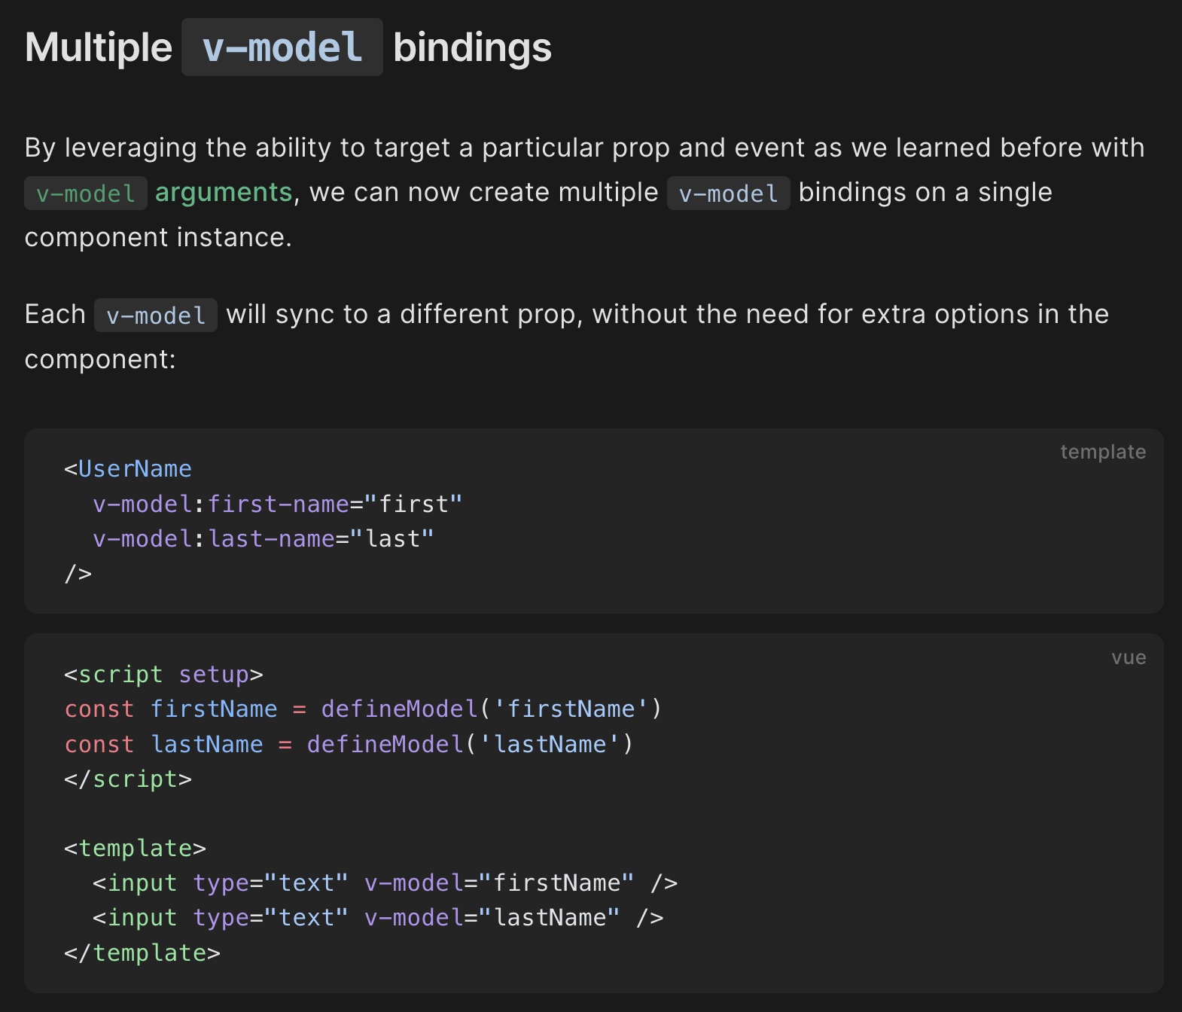Viewport: 1182px width, 1012px height.
Task: Click the const lastName defineModel line
Action: (349, 744)
